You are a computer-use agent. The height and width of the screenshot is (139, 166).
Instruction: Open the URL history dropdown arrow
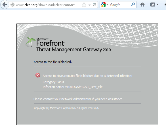89,5
